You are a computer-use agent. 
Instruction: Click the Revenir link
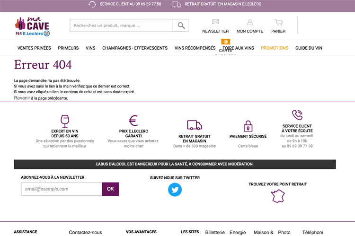click(x=22, y=98)
